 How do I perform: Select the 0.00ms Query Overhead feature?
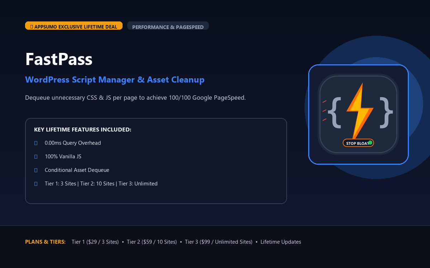click(x=73, y=143)
